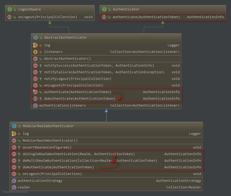Select the authenticationStrategy property row
The height and width of the screenshot is (196, 231).
[x=40, y=181]
